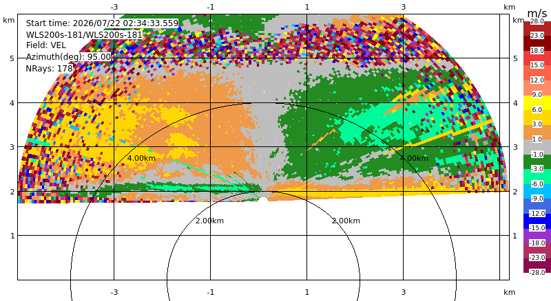Select the blue -15.0 m/s colorbar band

click(x=537, y=221)
